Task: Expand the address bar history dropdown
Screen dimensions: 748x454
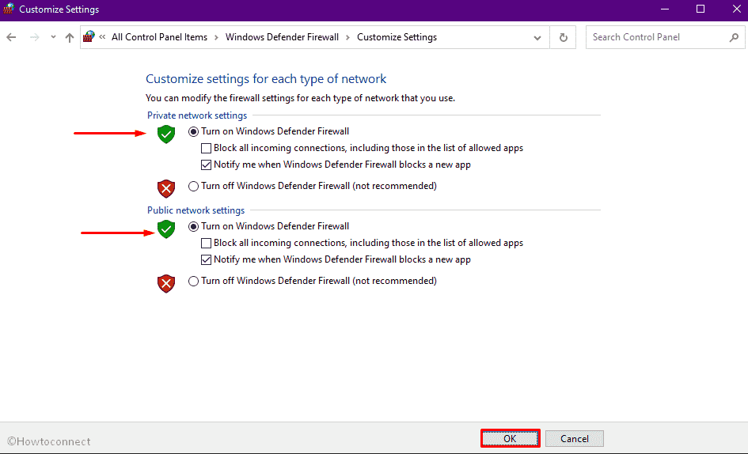Action: tap(537, 38)
